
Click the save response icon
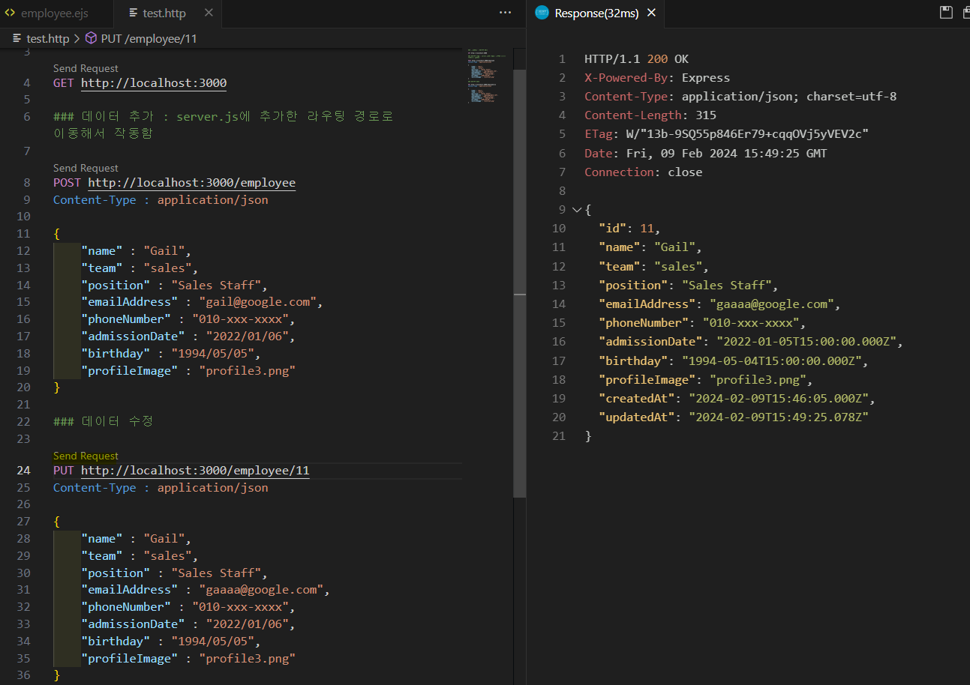point(946,13)
